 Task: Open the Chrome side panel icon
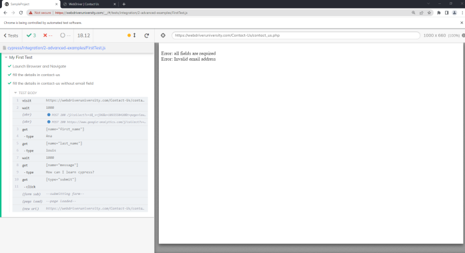click(446, 13)
